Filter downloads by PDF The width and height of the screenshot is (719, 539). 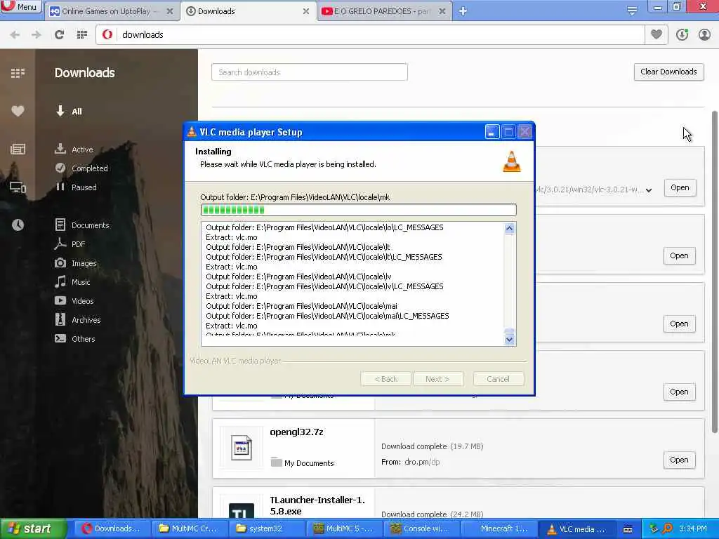coord(70,244)
